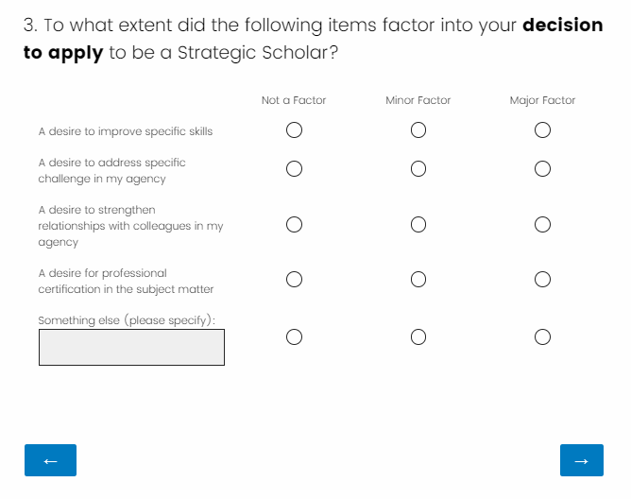Set Something else to Minor Factor

tap(418, 336)
